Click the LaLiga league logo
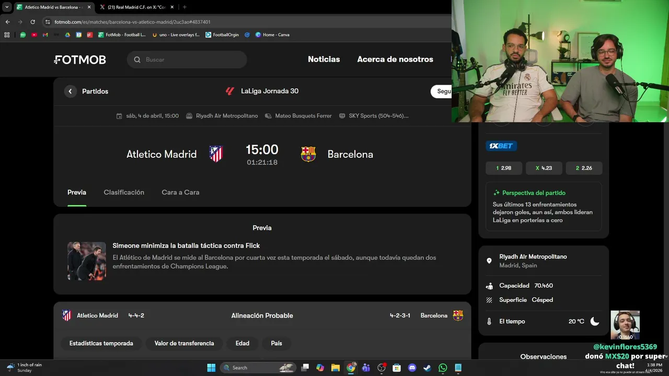The width and height of the screenshot is (669, 376). (230, 91)
